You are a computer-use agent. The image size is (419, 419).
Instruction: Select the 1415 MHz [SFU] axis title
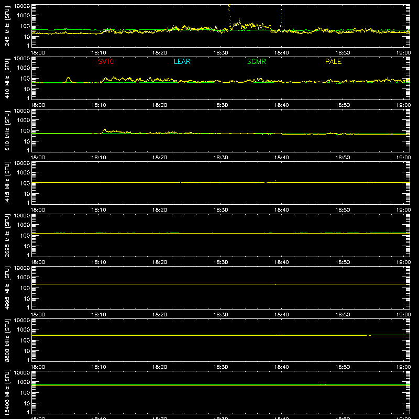tap(7, 183)
